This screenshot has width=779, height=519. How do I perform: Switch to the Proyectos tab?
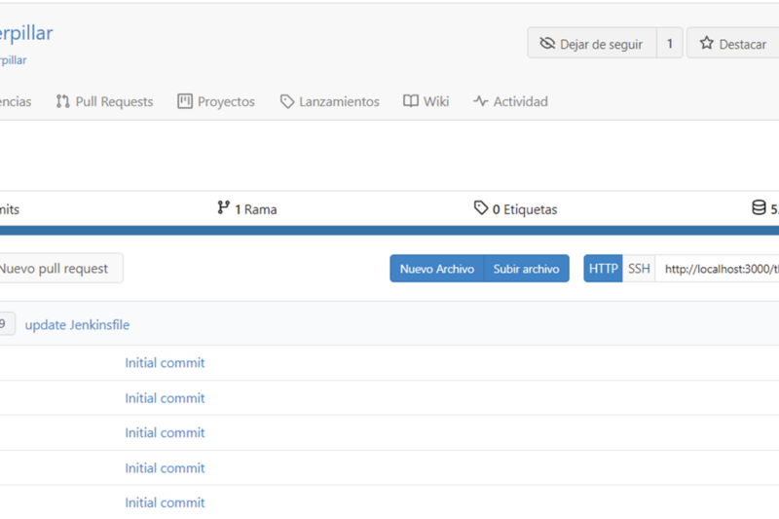click(x=216, y=101)
